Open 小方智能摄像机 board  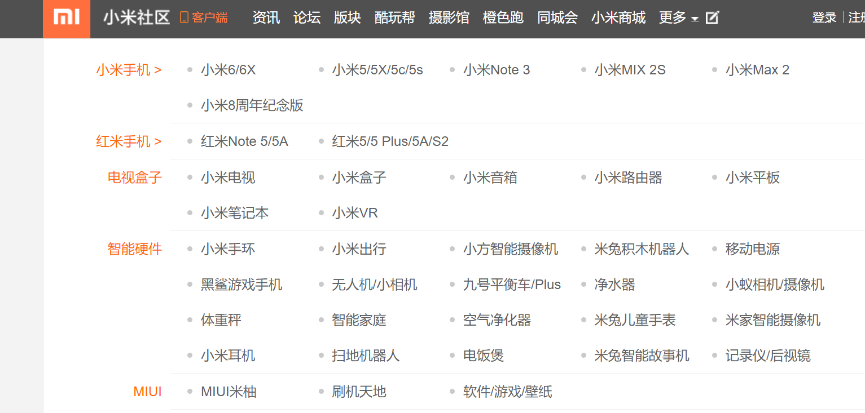[511, 249]
